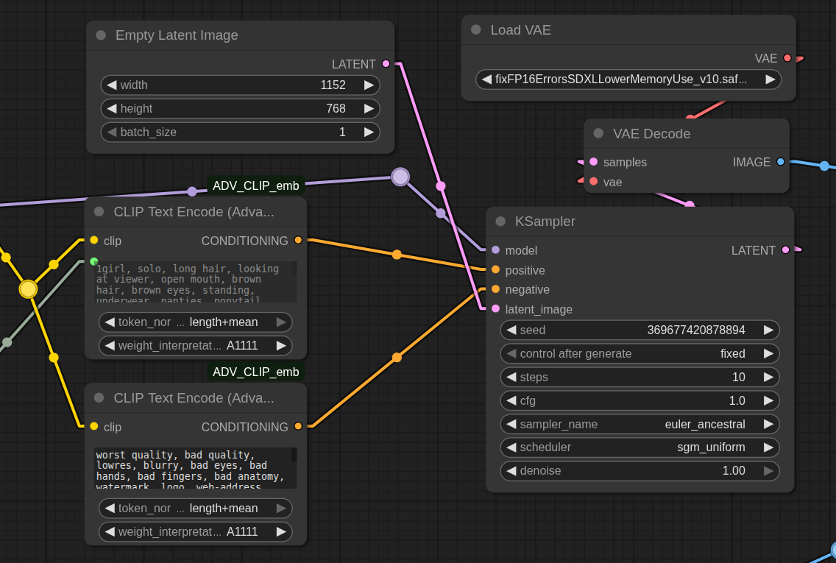The image size is (836, 563).
Task: Click the IMAGE output port on VAE Decode
Action: point(781,162)
